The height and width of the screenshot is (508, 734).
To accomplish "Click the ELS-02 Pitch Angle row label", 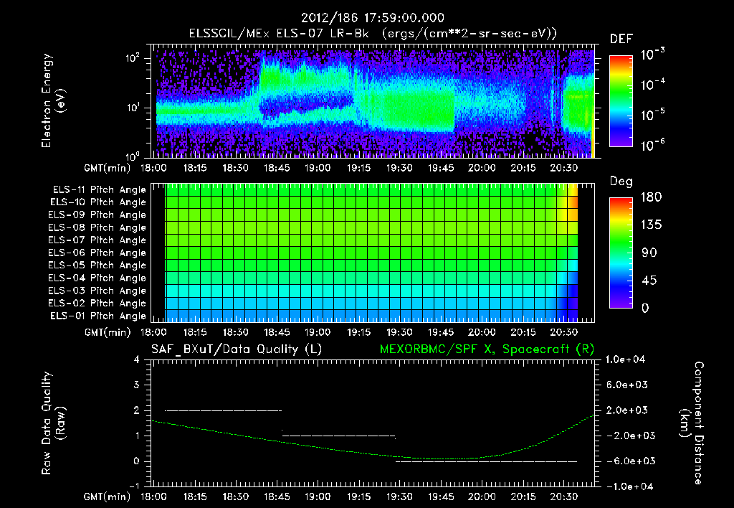I will tap(97, 304).
